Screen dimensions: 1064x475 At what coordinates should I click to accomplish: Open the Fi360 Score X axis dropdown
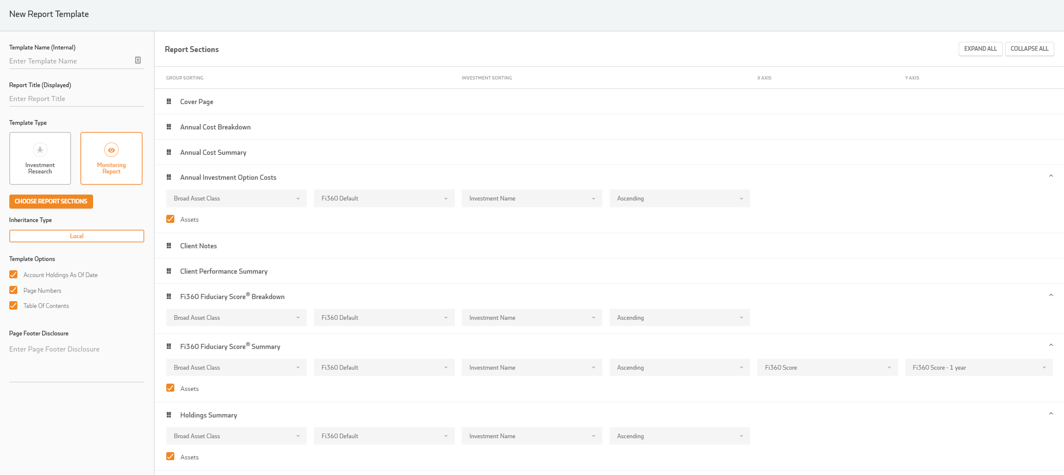pyautogui.click(x=828, y=368)
